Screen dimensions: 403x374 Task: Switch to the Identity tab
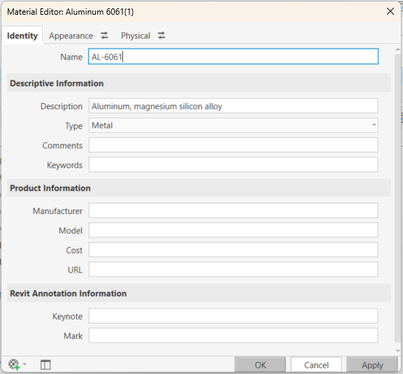pyautogui.click(x=22, y=36)
